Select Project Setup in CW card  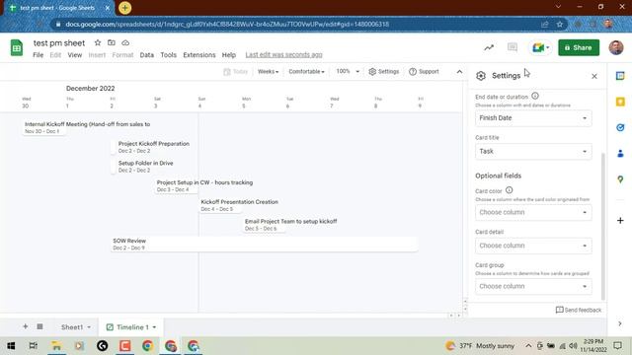pos(204,185)
